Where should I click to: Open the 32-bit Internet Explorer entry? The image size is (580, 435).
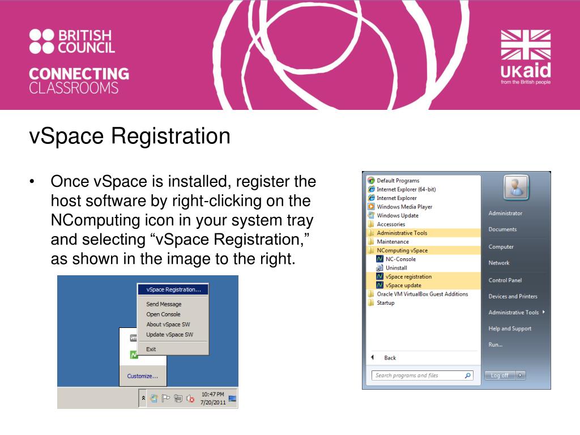pyautogui.click(x=396, y=198)
